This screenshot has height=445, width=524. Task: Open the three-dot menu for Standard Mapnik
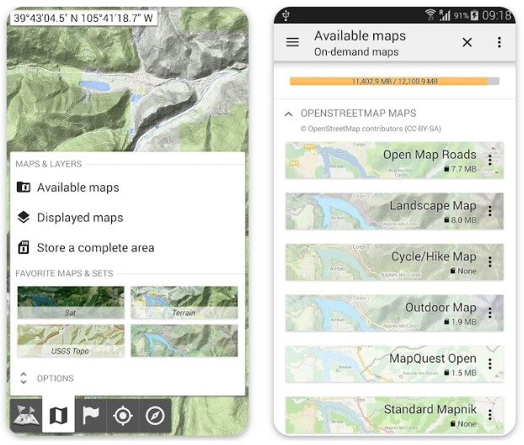click(x=490, y=415)
